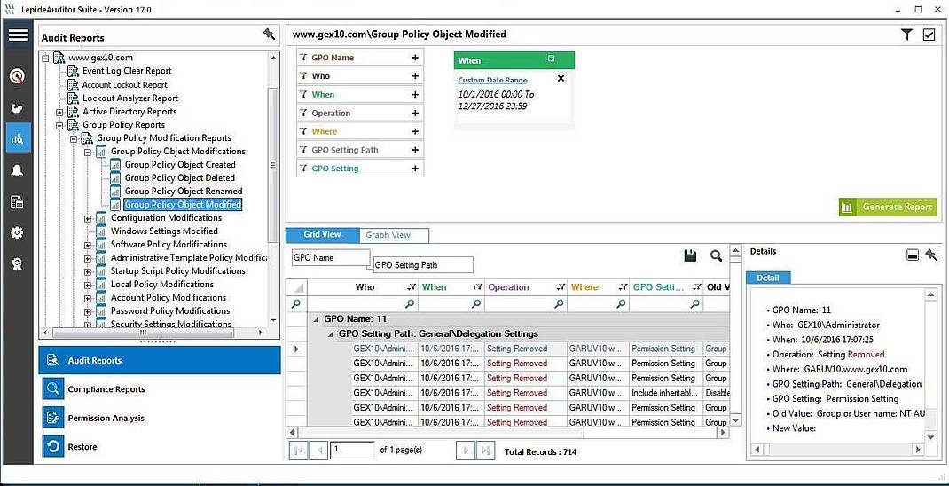Open settings gear icon in left sidebar
The height and width of the screenshot is (486, 949).
(17, 233)
